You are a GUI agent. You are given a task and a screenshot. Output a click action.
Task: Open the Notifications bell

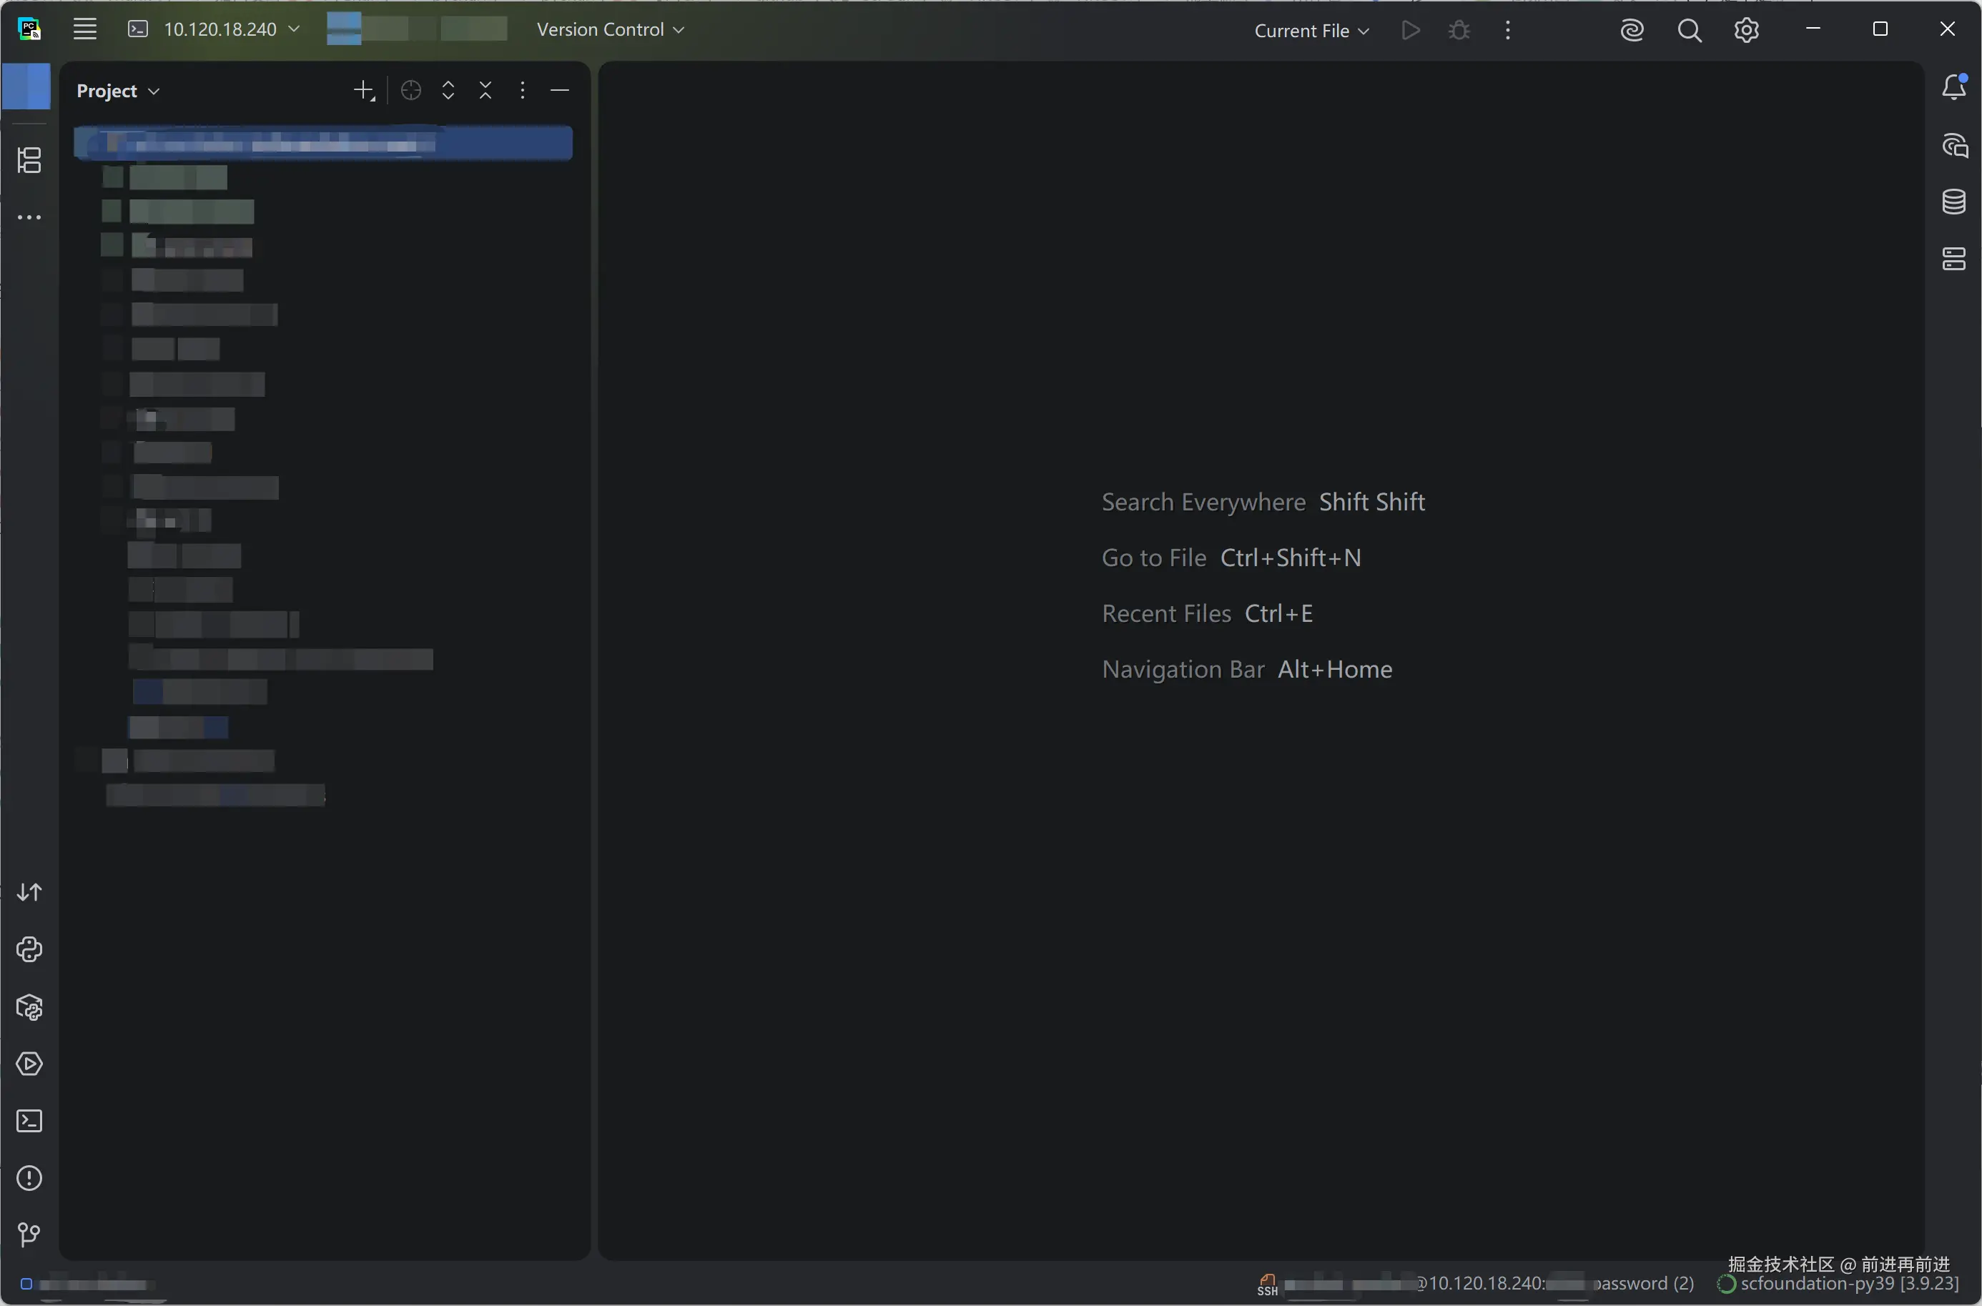coord(1953,86)
